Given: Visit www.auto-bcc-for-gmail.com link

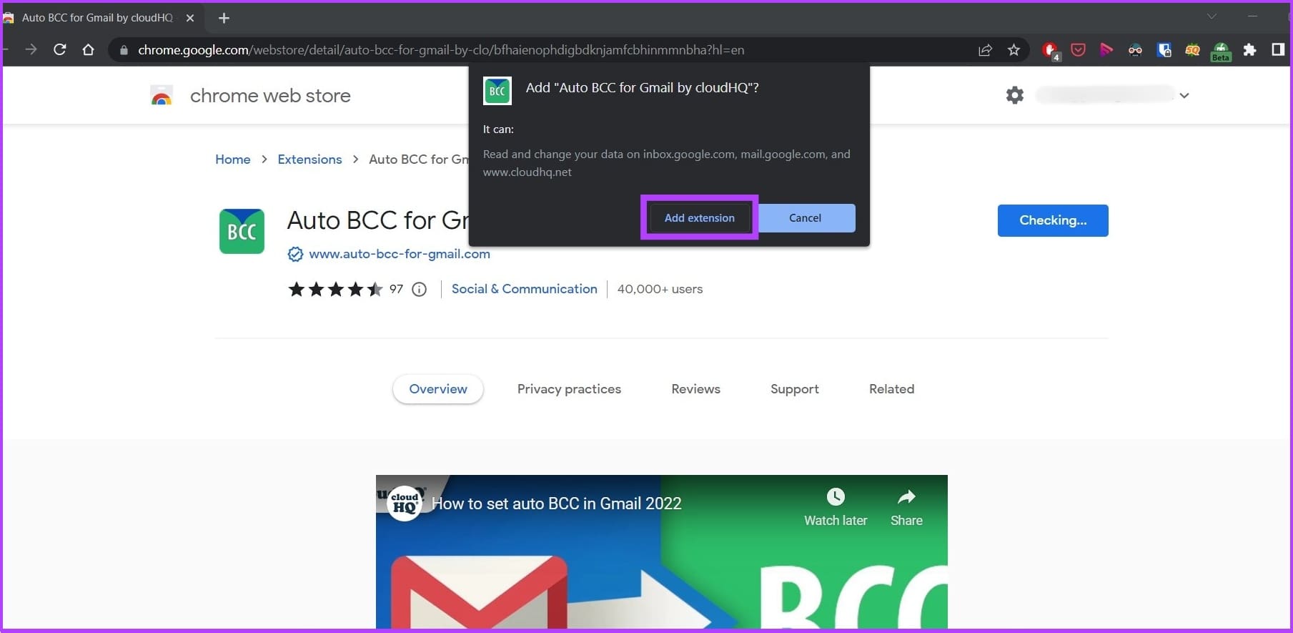Looking at the screenshot, I should (400, 254).
